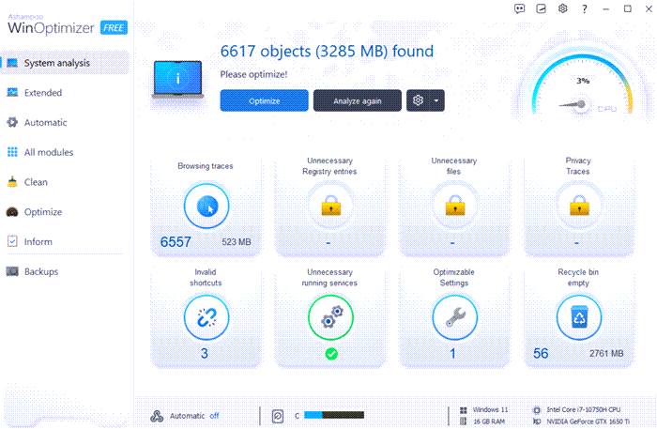Click the drive C usage bar
The height and width of the screenshot is (429, 657).
click(334, 415)
